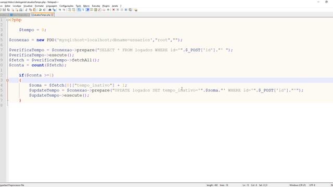Click the Save file toolbar icon

pos(4,10)
